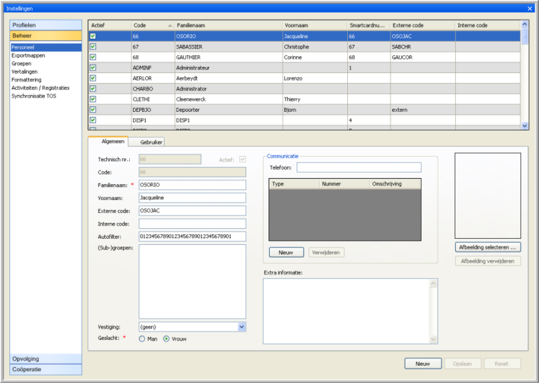Image resolution: width=539 pixels, height=383 pixels.
Task: Uncheck Actief checkbox for SABASSIER row
Action: coord(92,47)
